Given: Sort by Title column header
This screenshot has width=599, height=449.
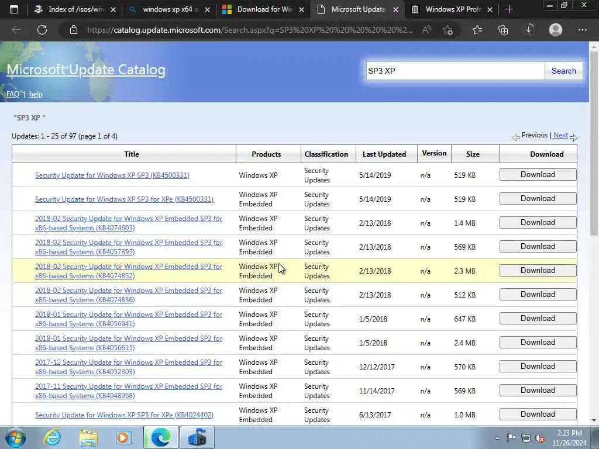Looking at the screenshot, I should point(132,154).
